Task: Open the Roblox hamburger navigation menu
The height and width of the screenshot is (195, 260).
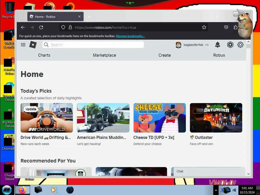Action: [23, 45]
